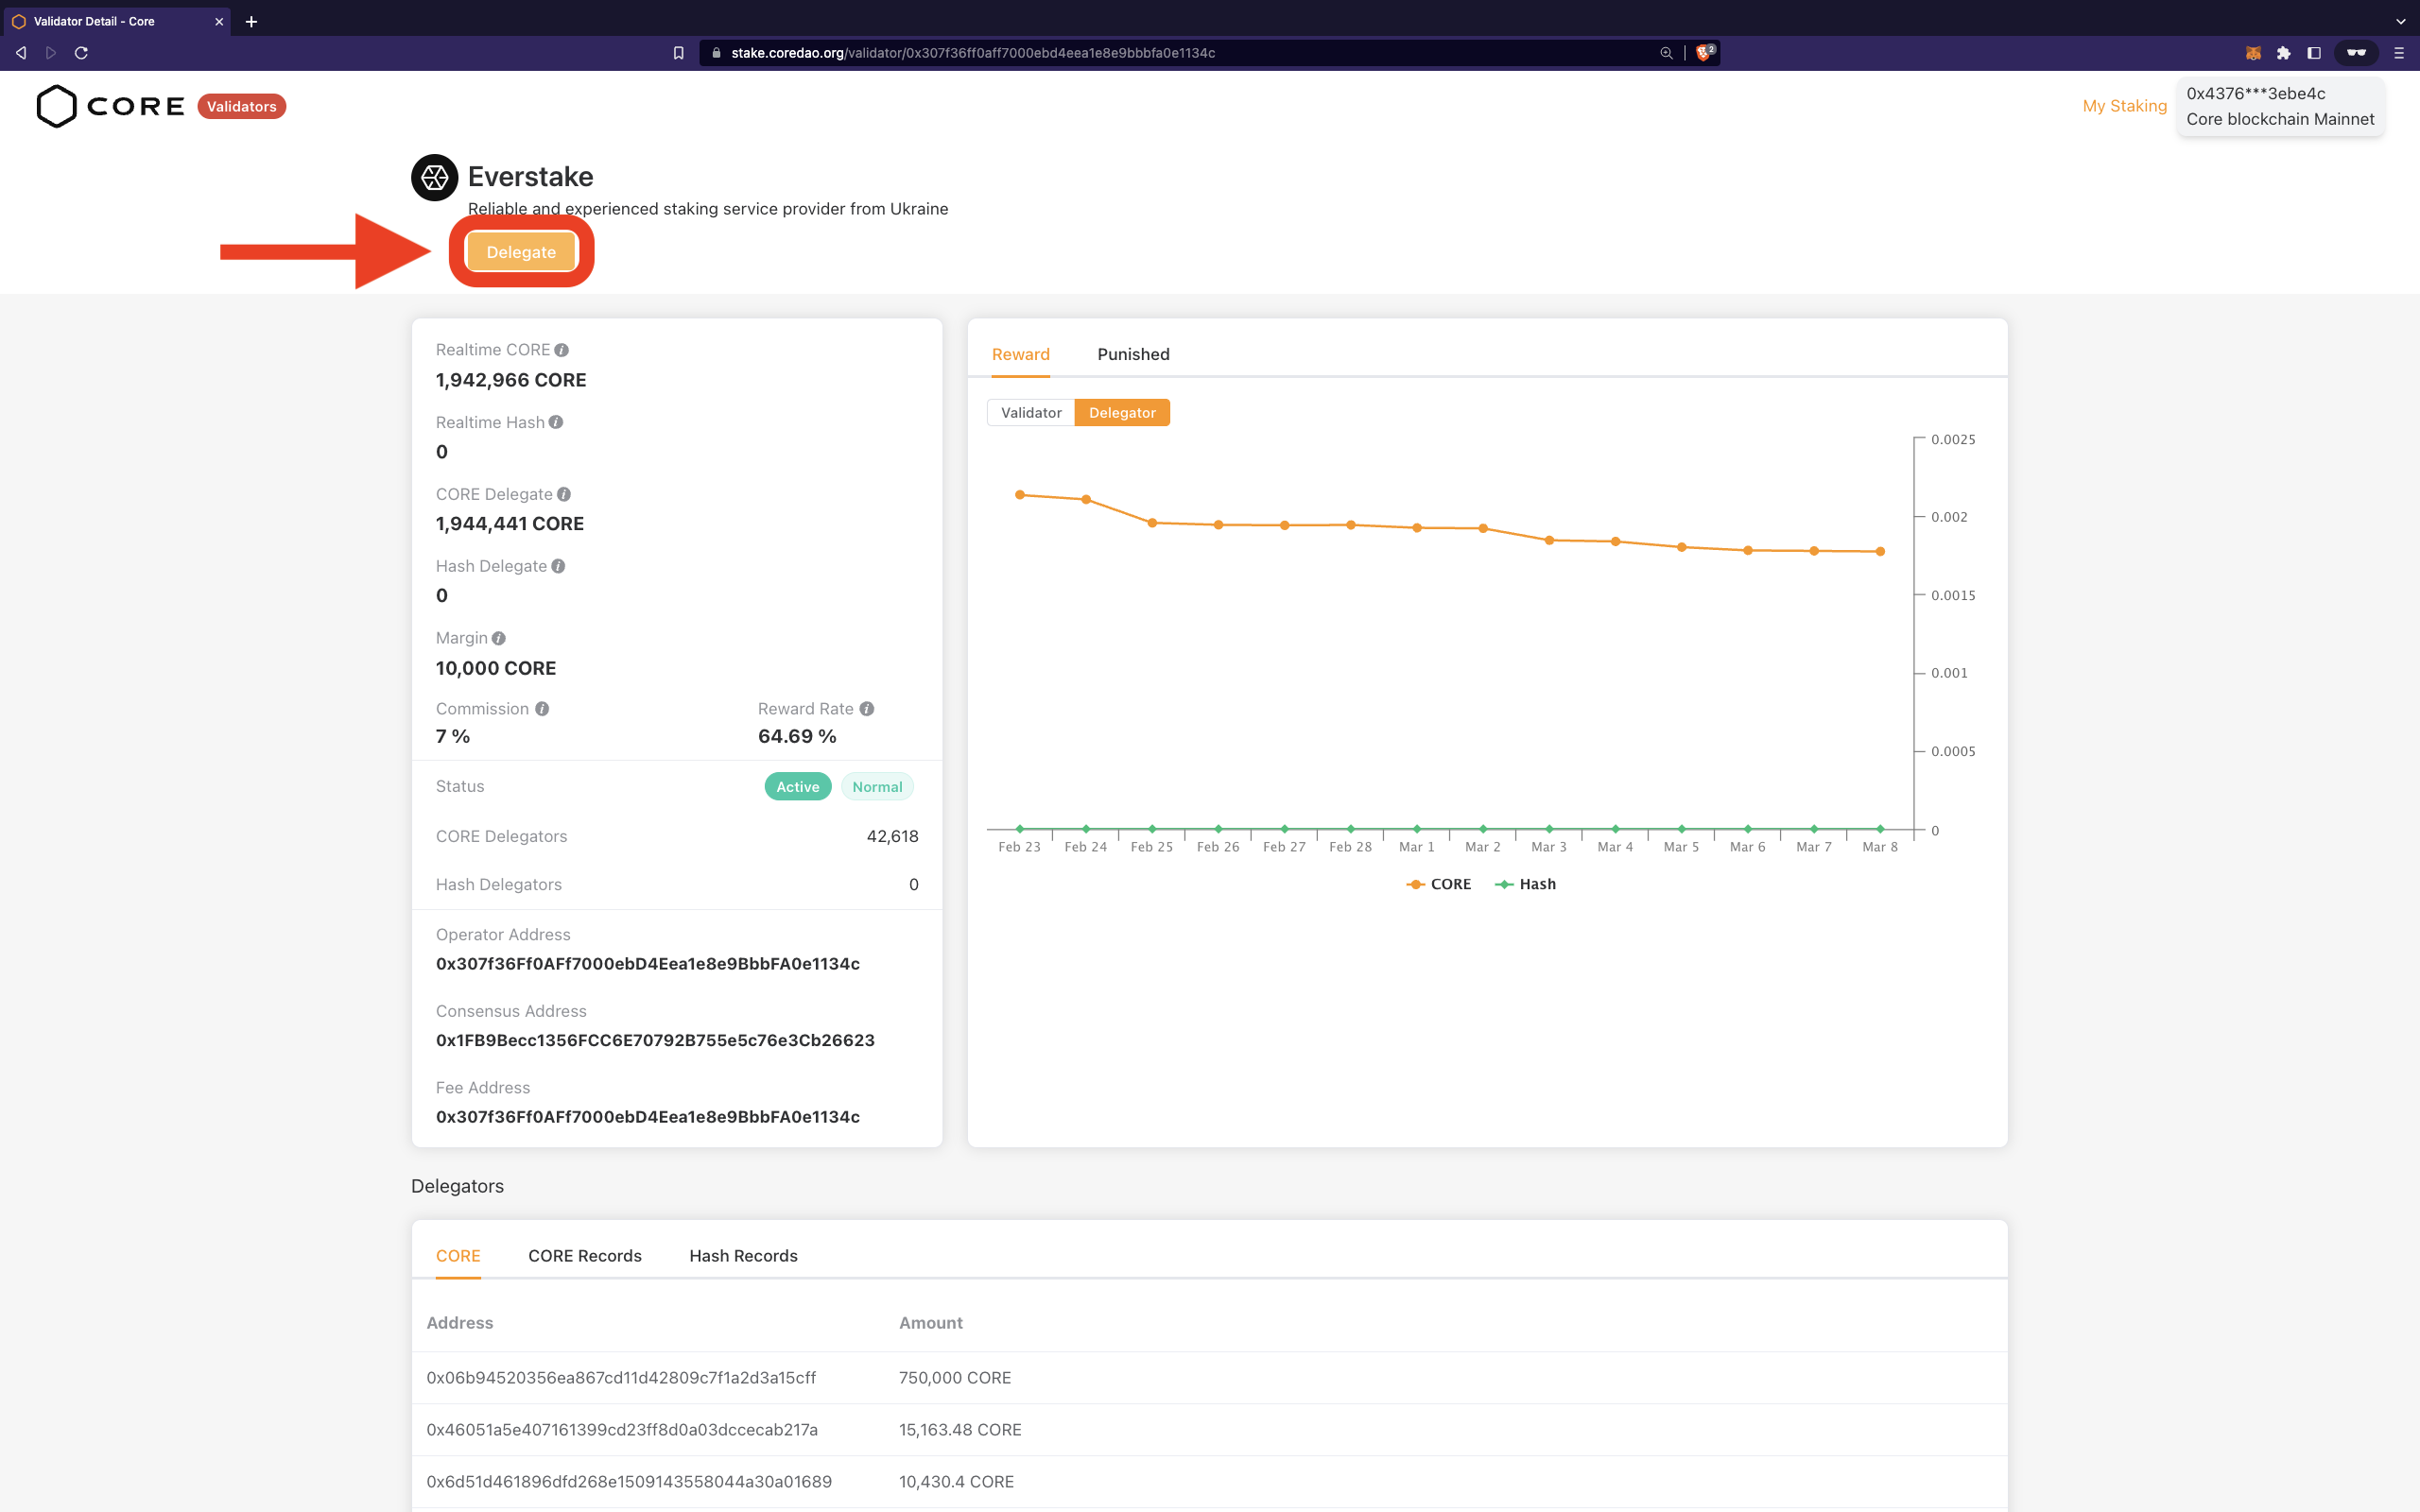The width and height of the screenshot is (2420, 1512).
Task: Switch to the Punished tab
Action: pos(1132,354)
